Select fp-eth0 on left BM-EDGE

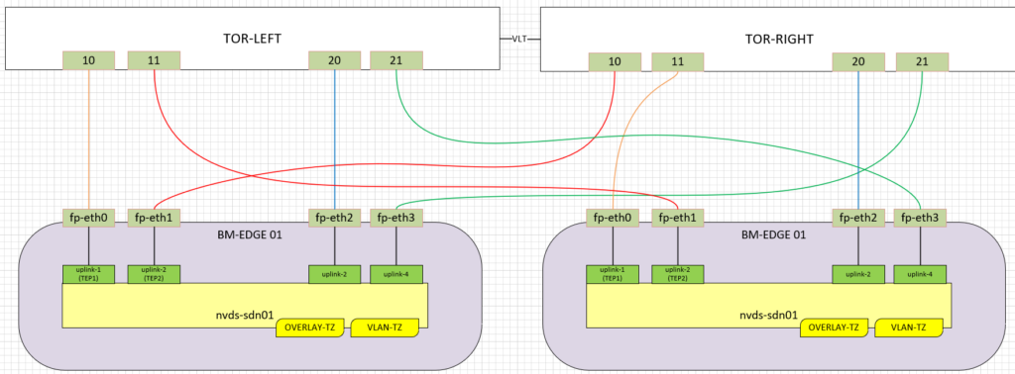coord(88,219)
